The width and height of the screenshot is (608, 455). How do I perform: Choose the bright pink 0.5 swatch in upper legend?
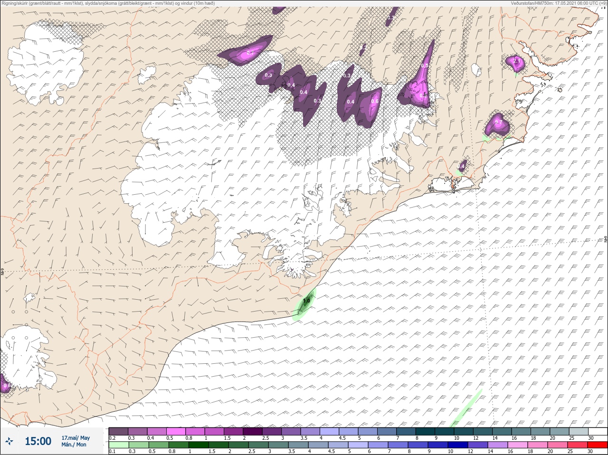pyautogui.click(x=176, y=431)
